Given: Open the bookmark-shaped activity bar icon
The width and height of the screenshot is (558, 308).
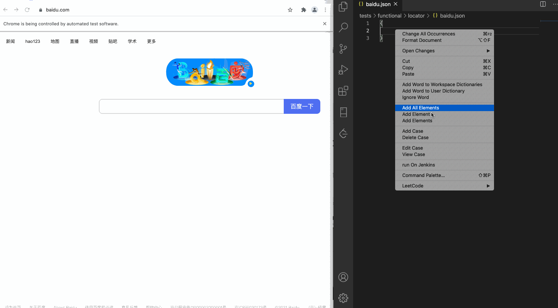Looking at the screenshot, I should [x=343, y=112].
